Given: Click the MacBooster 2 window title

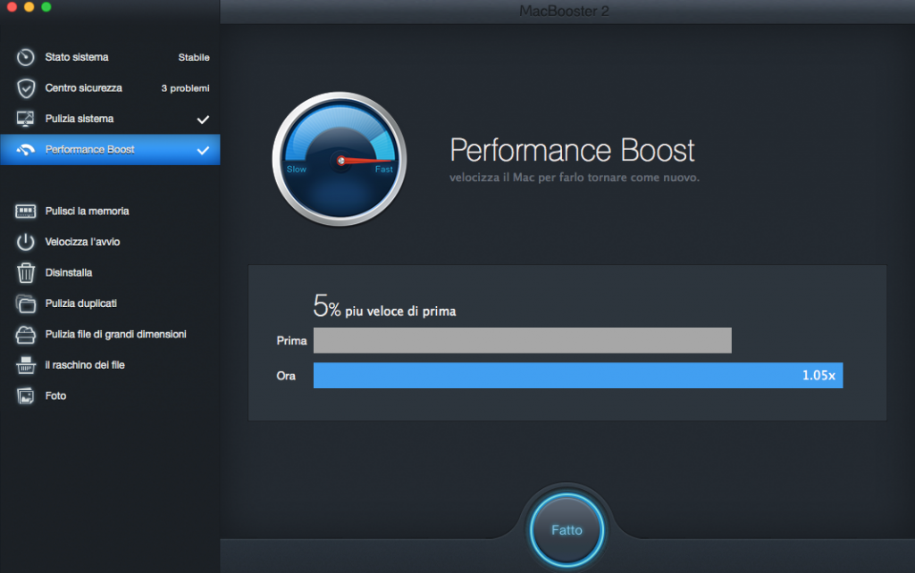Looking at the screenshot, I should 564,11.
